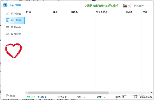Click the 接收者 column header
The height and width of the screenshot is (100, 154).
pos(74,12)
